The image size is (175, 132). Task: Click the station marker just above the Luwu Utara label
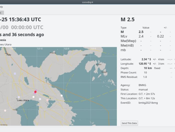[19, 97]
